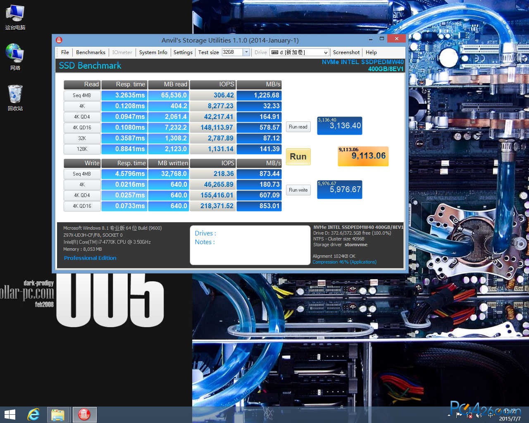Click the write score 5,976.67 box
Screen dimensions: 529x423
tap(340, 190)
